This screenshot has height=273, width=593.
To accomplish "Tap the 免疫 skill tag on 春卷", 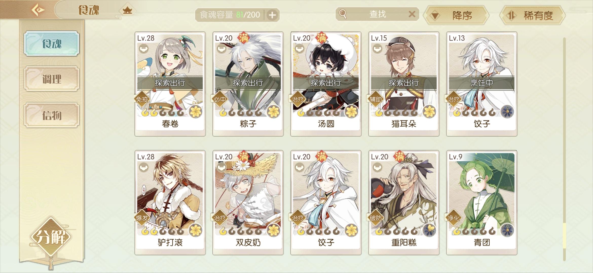I will point(142,99).
